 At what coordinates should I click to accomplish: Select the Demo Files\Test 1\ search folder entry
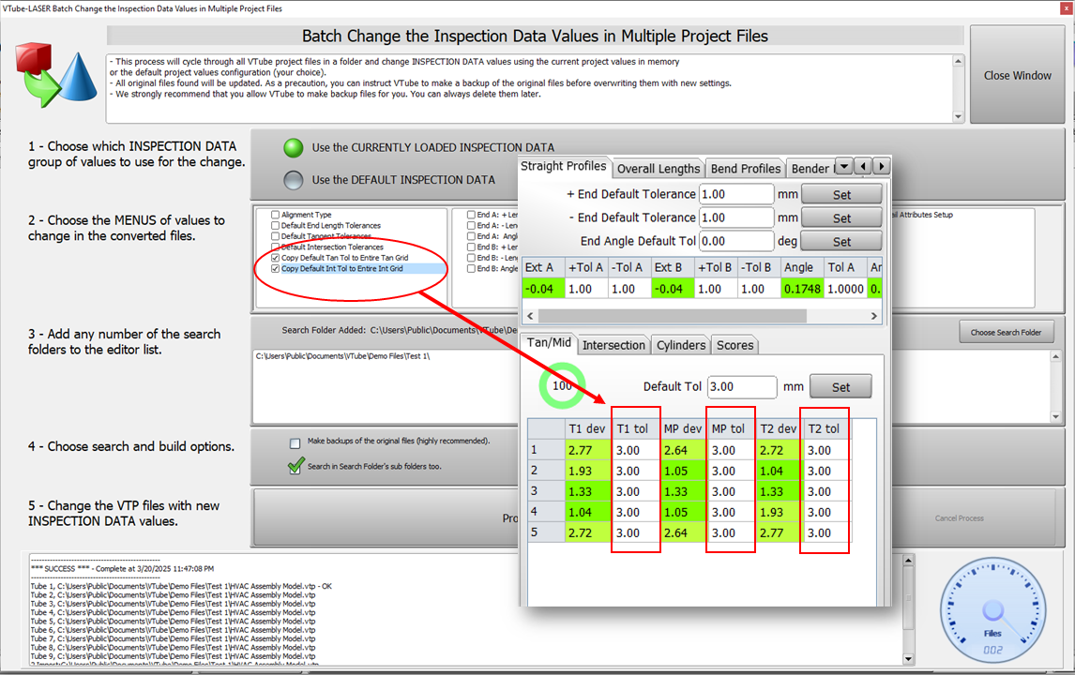click(x=342, y=356)
